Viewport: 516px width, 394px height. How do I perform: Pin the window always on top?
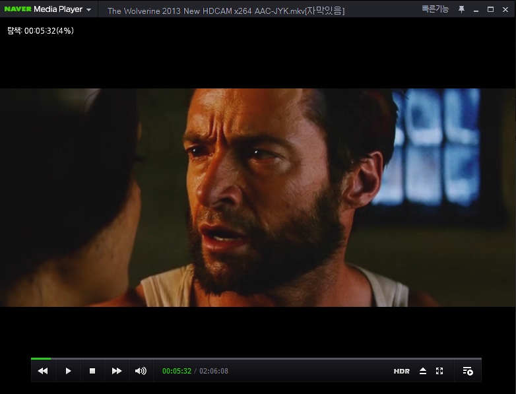(x=461, y=9)
